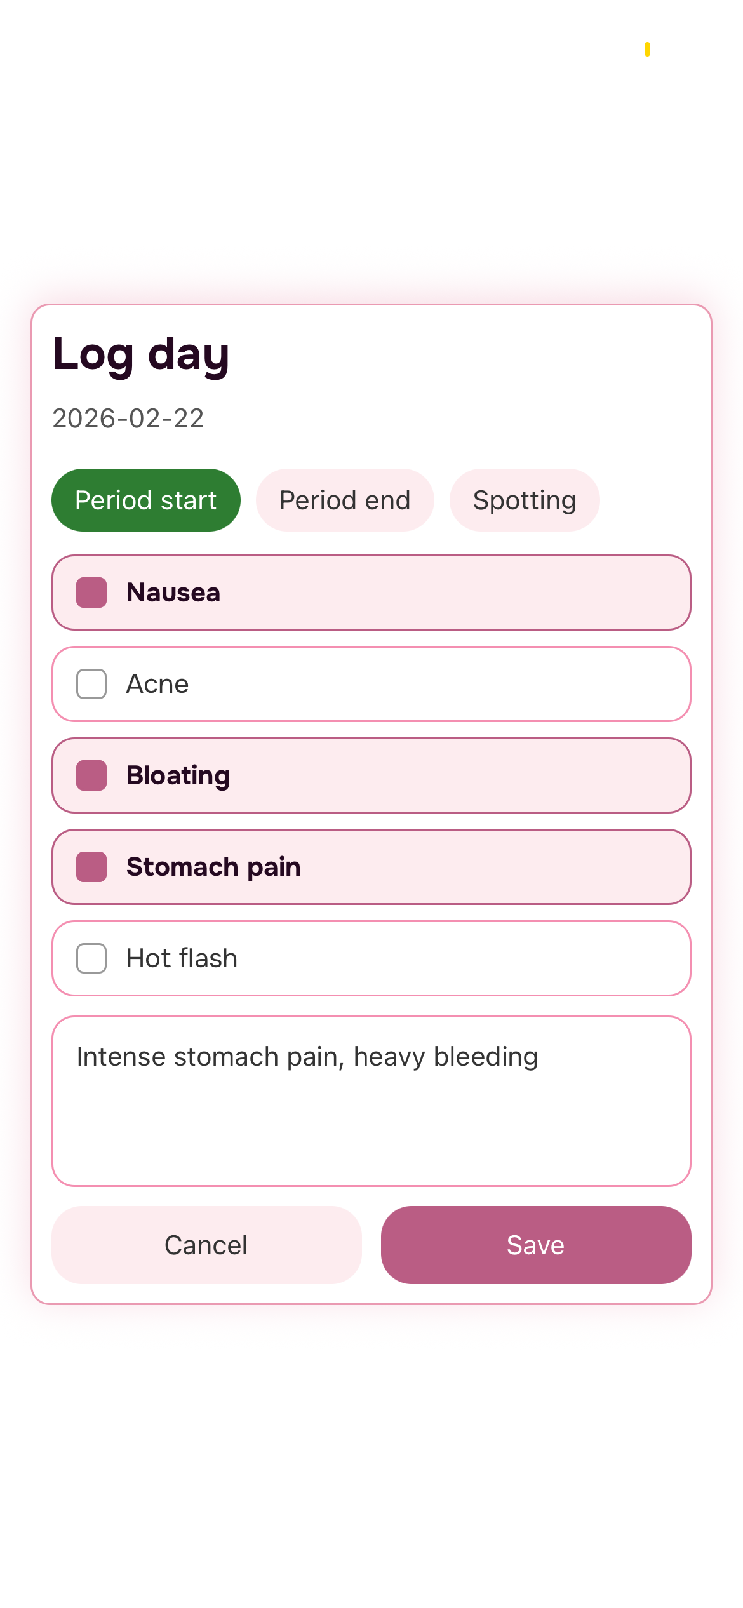Screen dimensions: 743x1608
Task: Click the "Acne" symptom label text
Action: tap(157, 684)
